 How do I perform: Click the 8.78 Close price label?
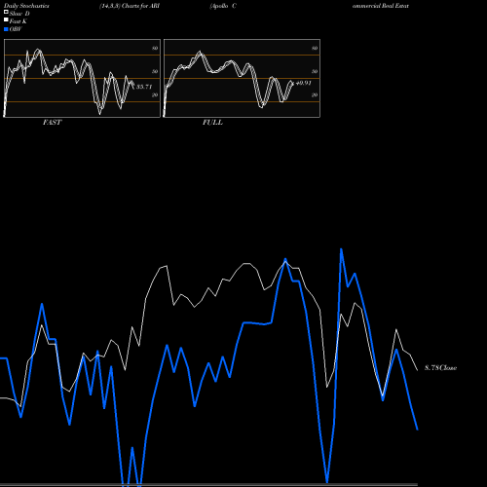[x=441, y=368]
